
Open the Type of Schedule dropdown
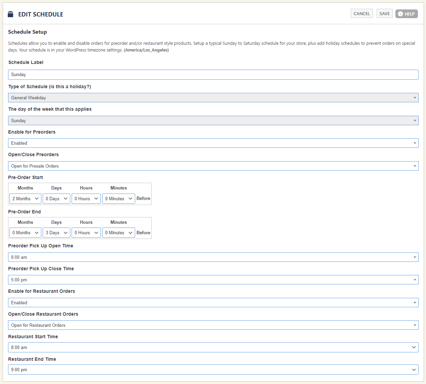213,98
